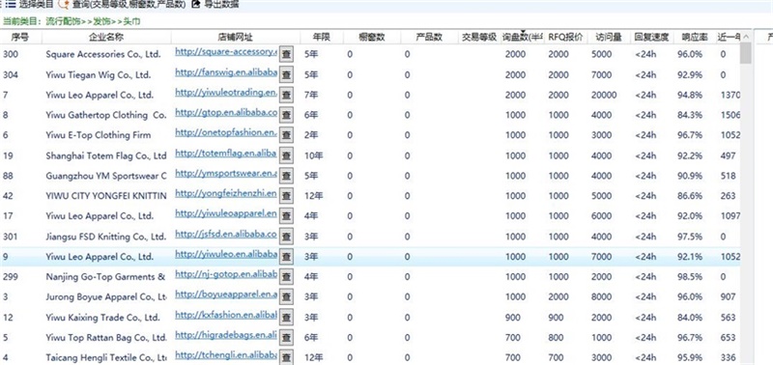Click 查 button next to yiwuleotrading link
This screenshot has height=365, width=773.
point(286,95)
